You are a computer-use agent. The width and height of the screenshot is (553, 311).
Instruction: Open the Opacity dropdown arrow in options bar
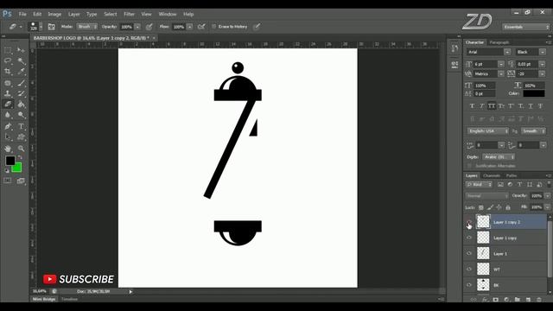[137, 27]
